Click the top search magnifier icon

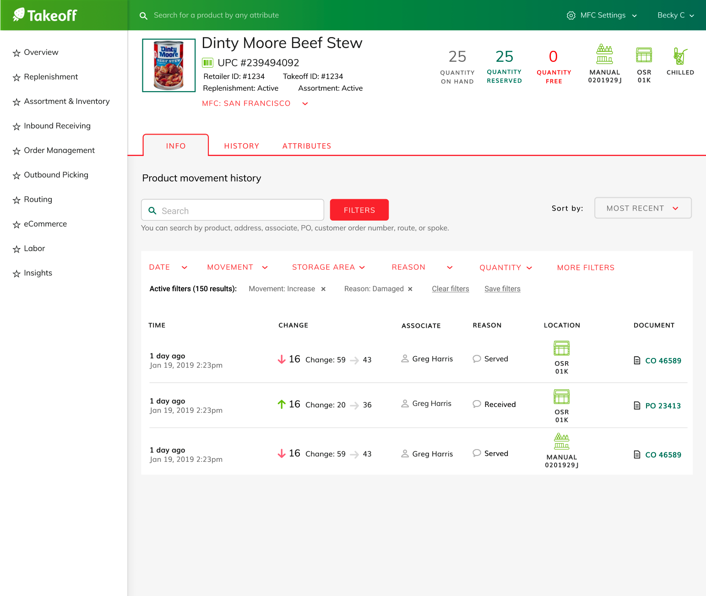point(143,16)
